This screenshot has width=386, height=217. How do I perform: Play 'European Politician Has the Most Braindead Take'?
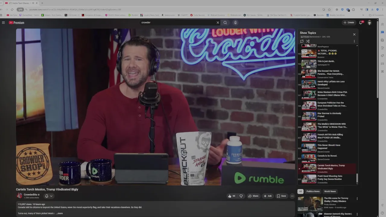pos(327,106)
